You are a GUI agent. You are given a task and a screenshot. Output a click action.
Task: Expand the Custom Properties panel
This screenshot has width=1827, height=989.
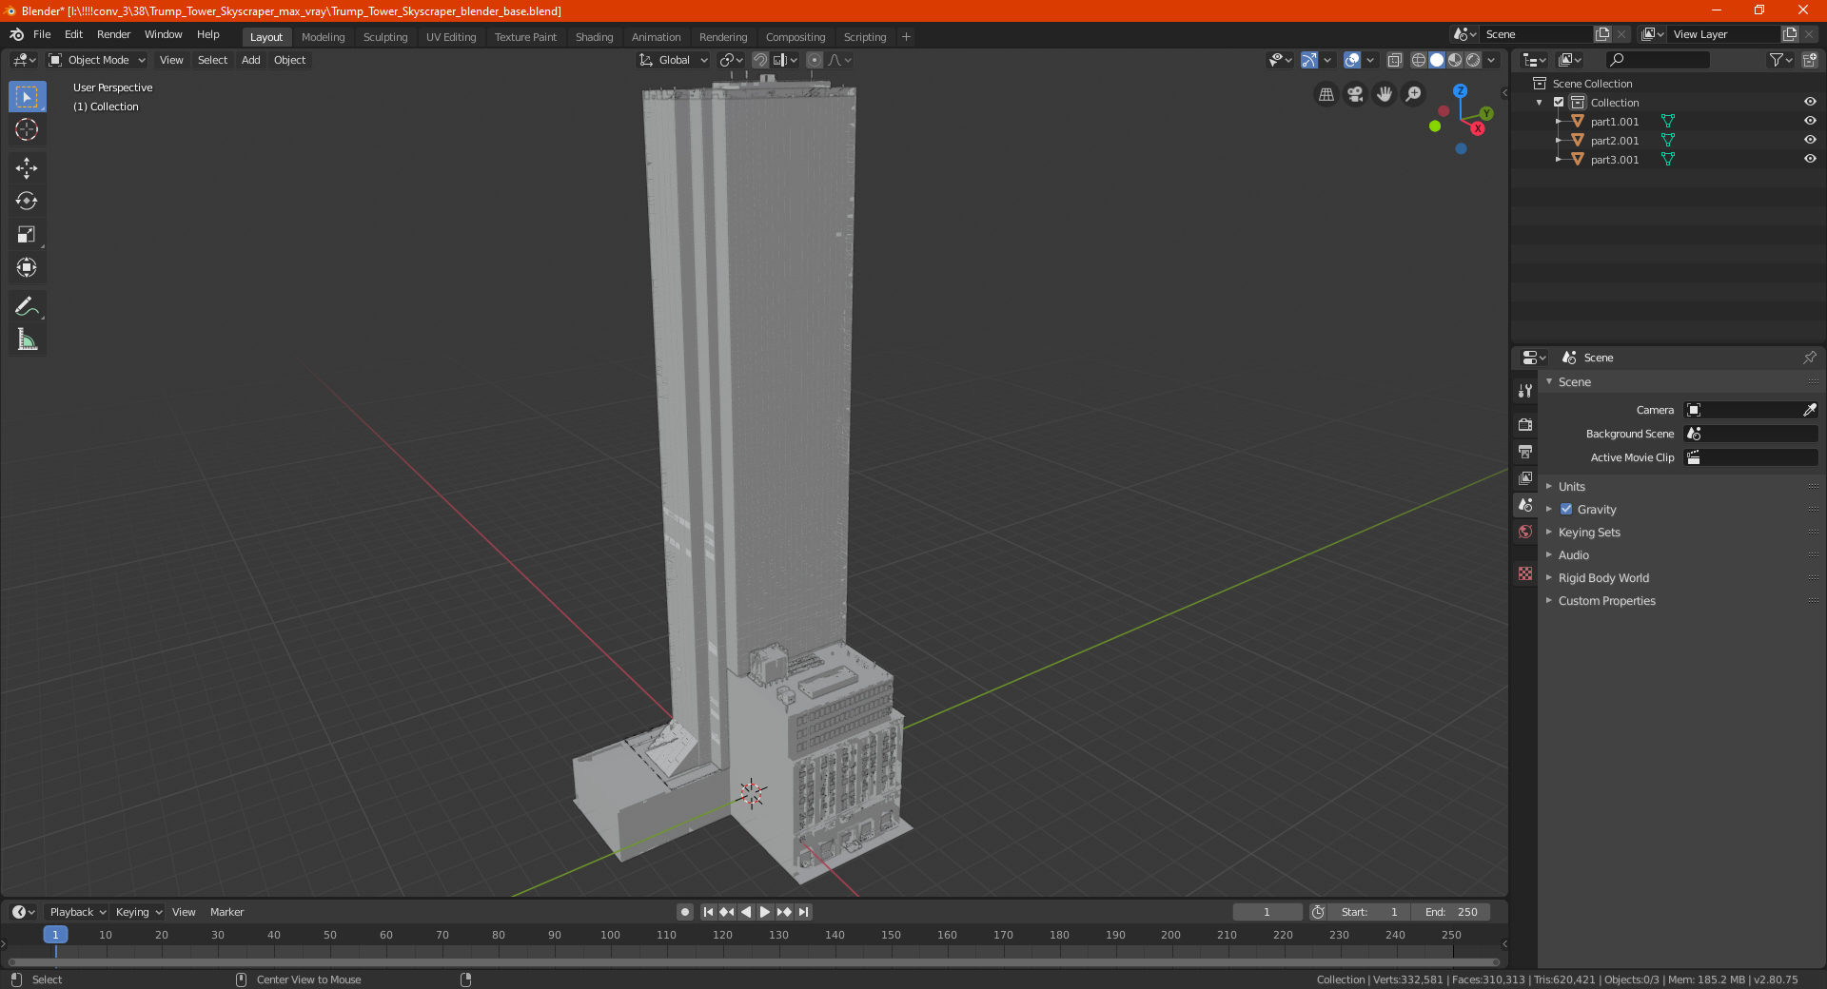[x=1606, y=600]
